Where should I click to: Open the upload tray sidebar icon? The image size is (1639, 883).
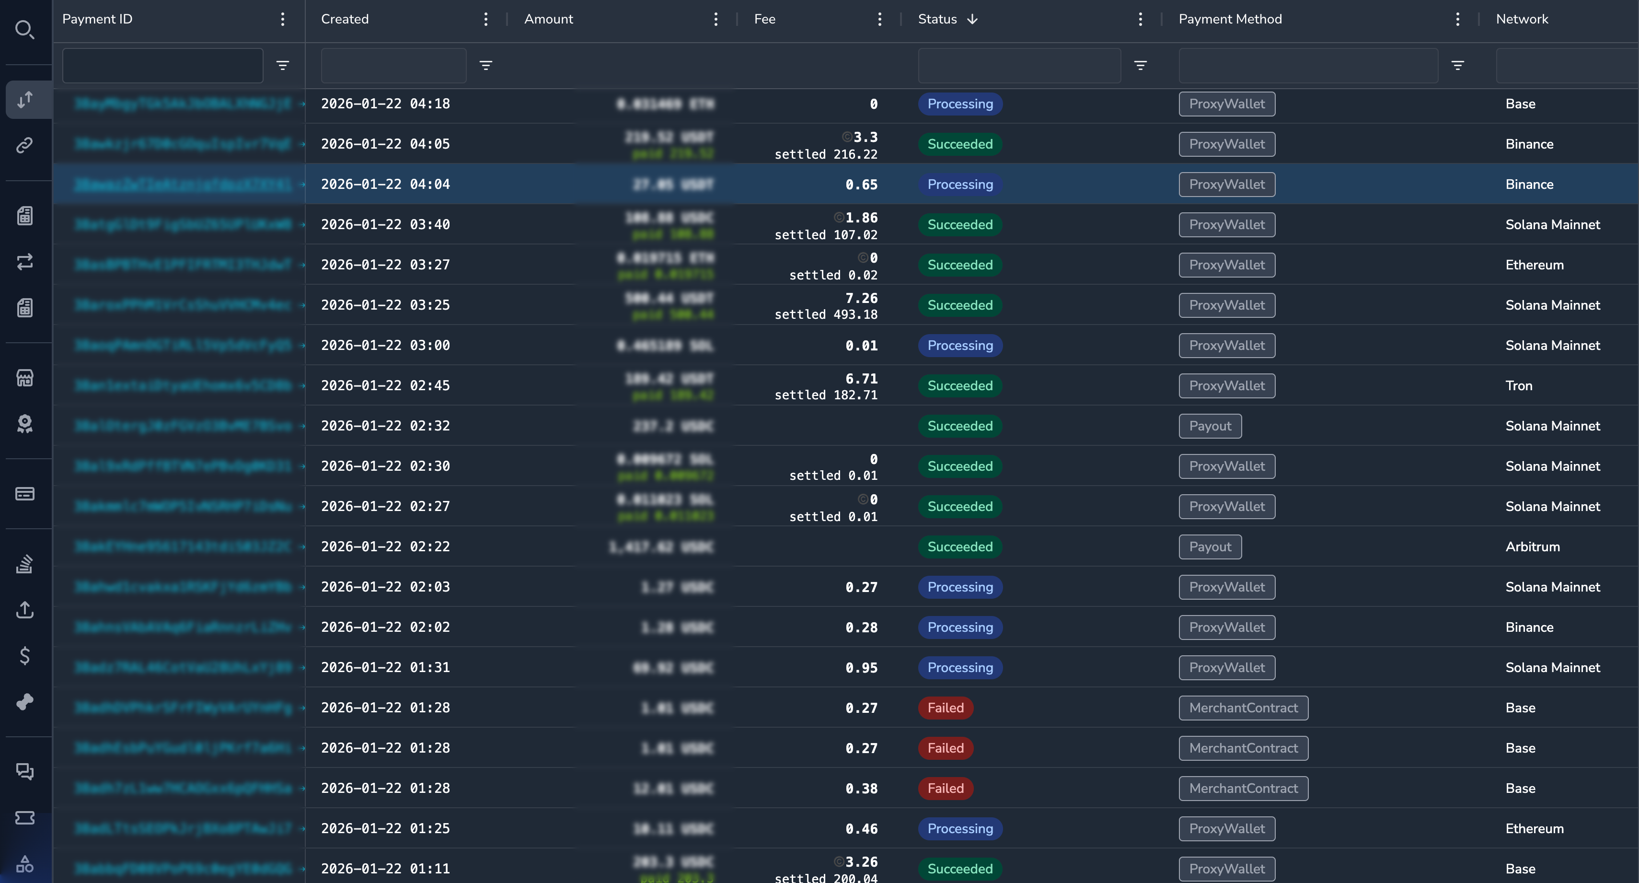click(x=25, y=609)
